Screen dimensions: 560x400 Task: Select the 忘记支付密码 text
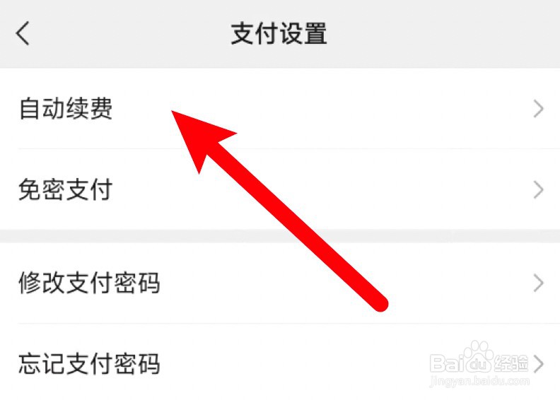[x=89, y=363]
